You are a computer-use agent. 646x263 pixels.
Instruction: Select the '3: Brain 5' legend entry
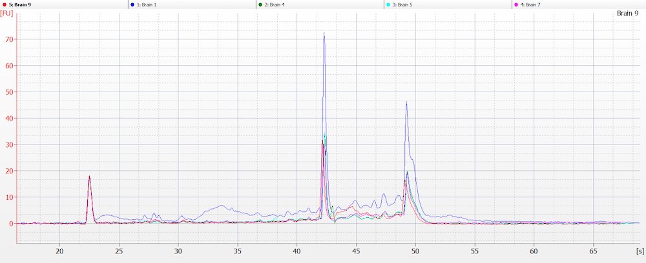tap(448, 5)
